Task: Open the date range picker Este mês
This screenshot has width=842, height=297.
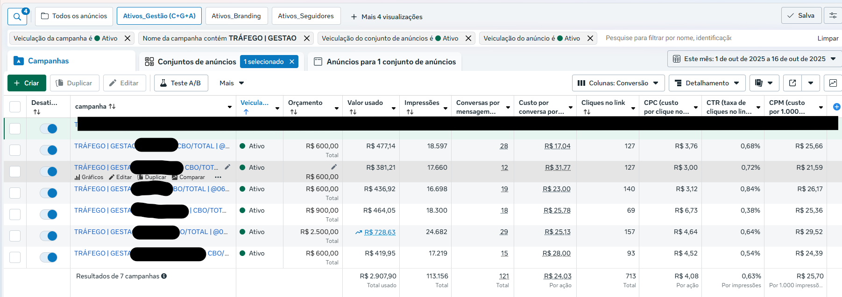Action: coord(754,59)
